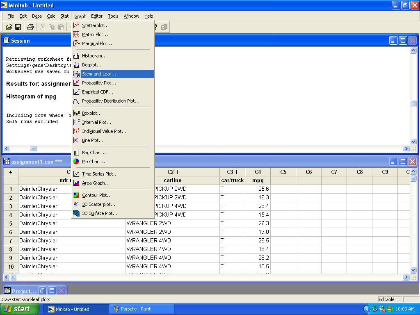
Task: Select Scatterplot from the Graph menu
Action: 95,25
